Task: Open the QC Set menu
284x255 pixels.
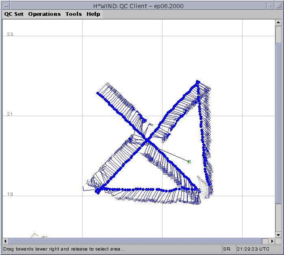Action: (14, 14)
